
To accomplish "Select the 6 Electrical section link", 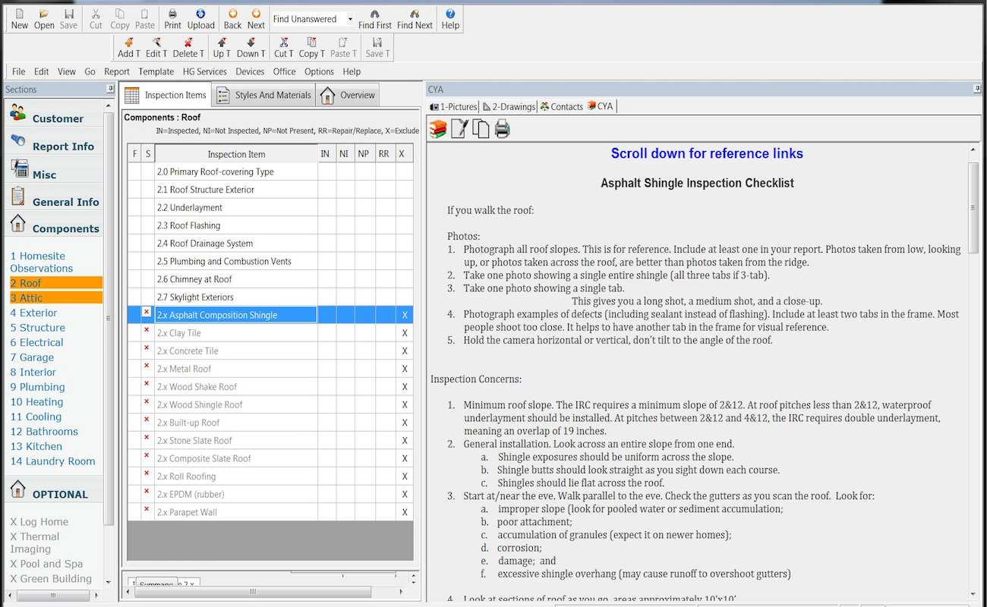I will [36, 342].
